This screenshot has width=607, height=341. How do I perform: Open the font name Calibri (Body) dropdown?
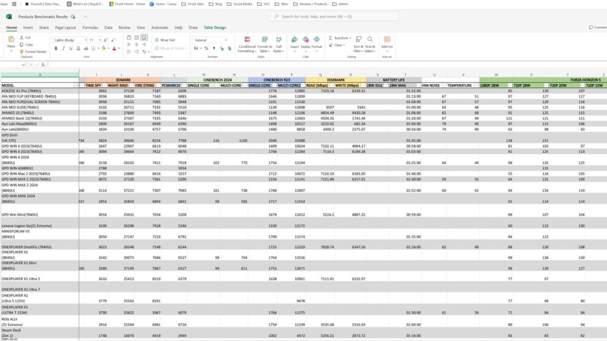pos(85,40)
